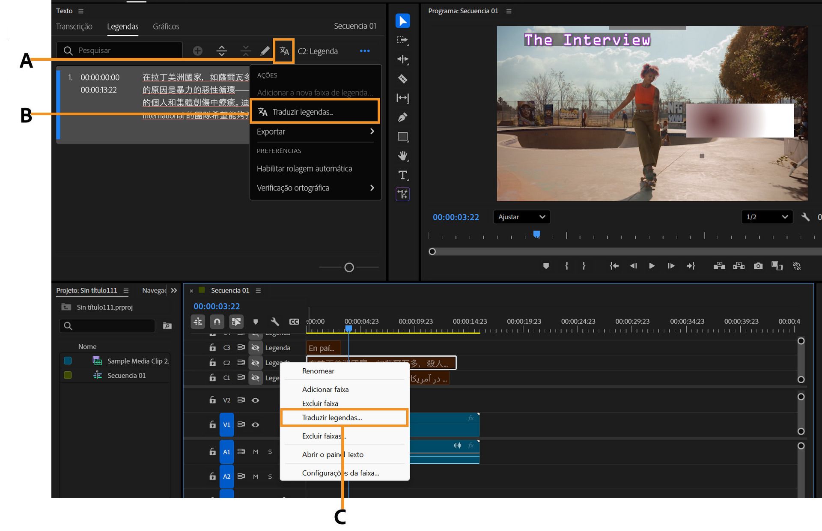The width and height of the screenshot is (822, 531).
Task: Show the hidden C2 Legenda track
Action: click(x=256, y=362)
